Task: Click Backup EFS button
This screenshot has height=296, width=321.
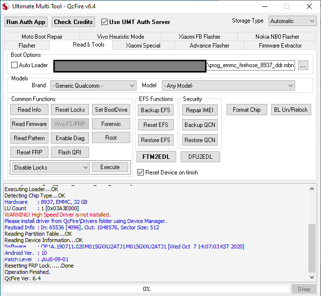Action: coord(156,110)
